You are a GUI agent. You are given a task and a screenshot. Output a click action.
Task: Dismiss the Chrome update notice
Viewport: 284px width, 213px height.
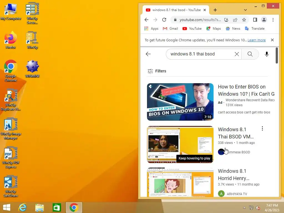point(272,40)
